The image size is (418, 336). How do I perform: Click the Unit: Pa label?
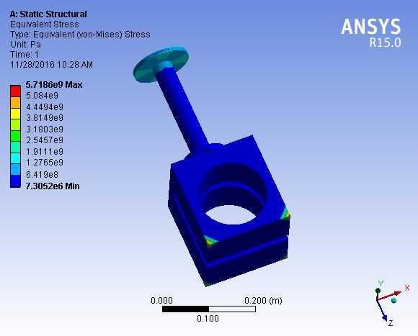[x=25, y=45]
